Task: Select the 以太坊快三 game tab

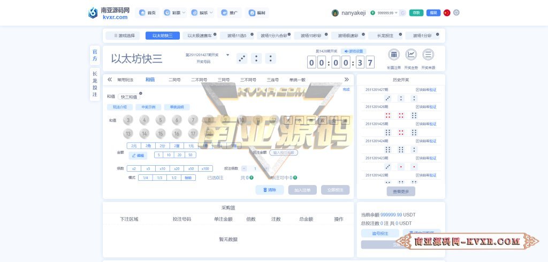Action: (x=163, y=36)
